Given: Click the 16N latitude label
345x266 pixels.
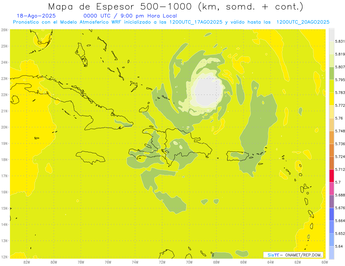Looking at the screenshot, I should tap(4, 192).
